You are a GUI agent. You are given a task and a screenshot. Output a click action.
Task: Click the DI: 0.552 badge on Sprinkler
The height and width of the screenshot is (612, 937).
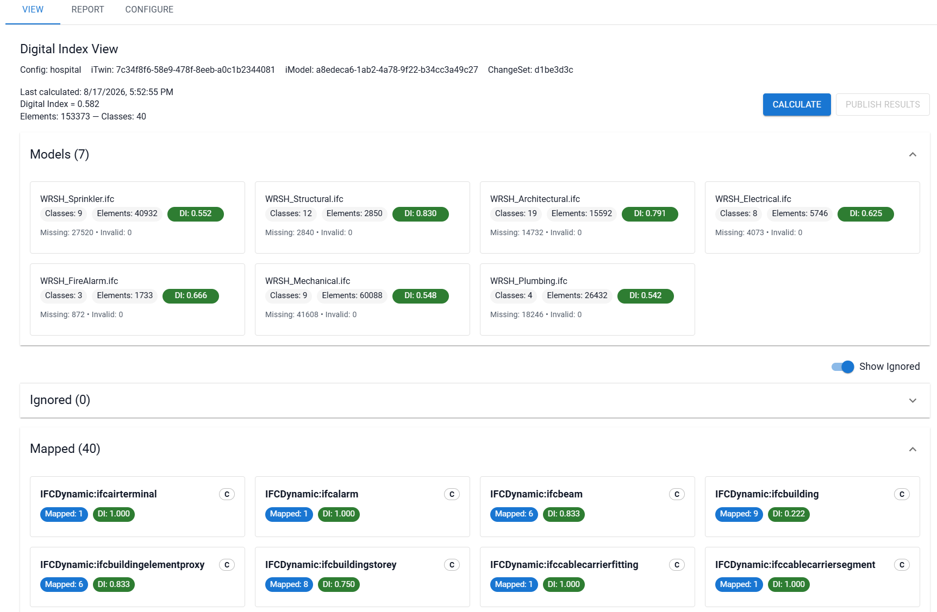[196, 214]
